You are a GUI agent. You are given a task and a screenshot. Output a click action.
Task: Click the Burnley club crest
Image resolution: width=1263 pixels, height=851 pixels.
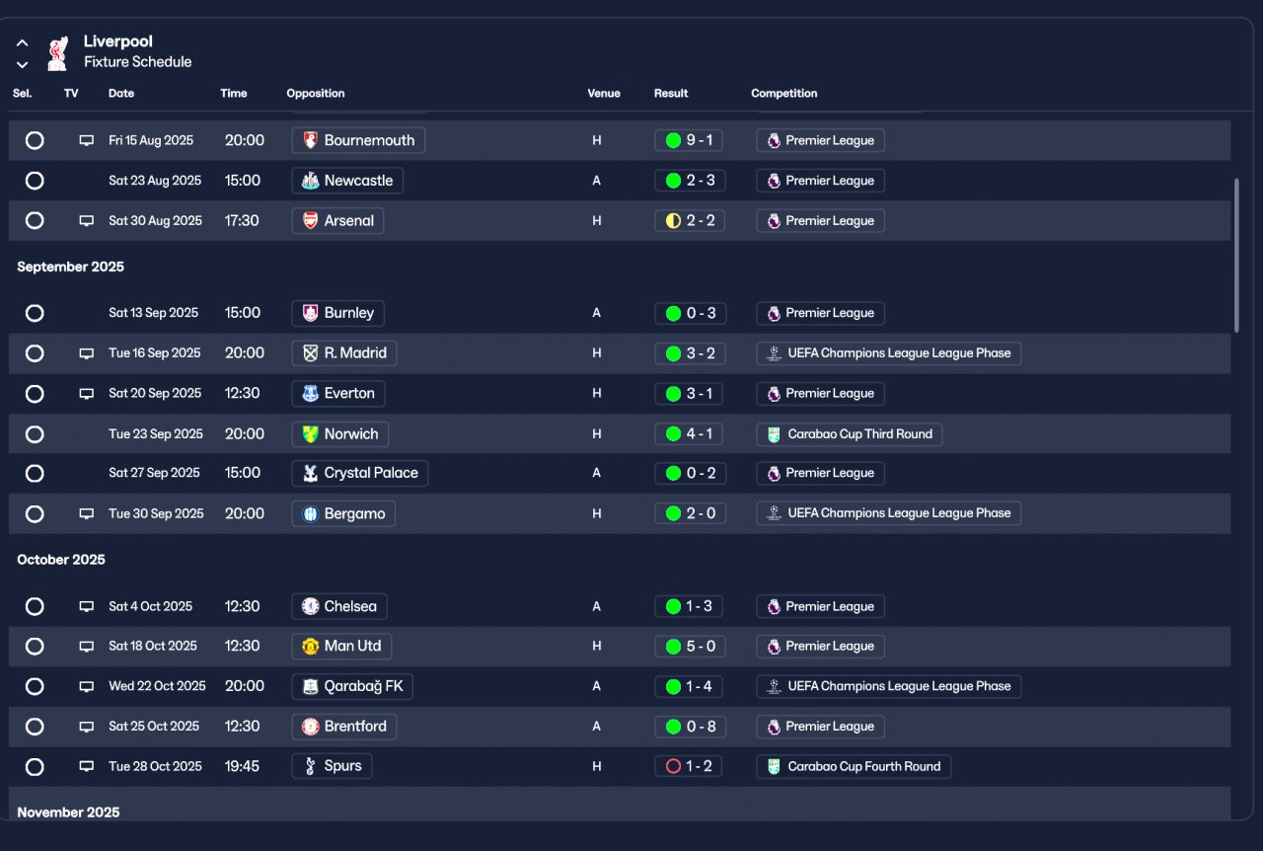click(x=311, y=313)
